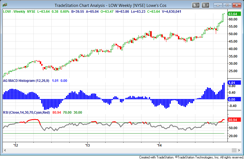This screenshot has width=244, height=159.
Task: Click the C=63.64 close value
Action: pos(153,12)
